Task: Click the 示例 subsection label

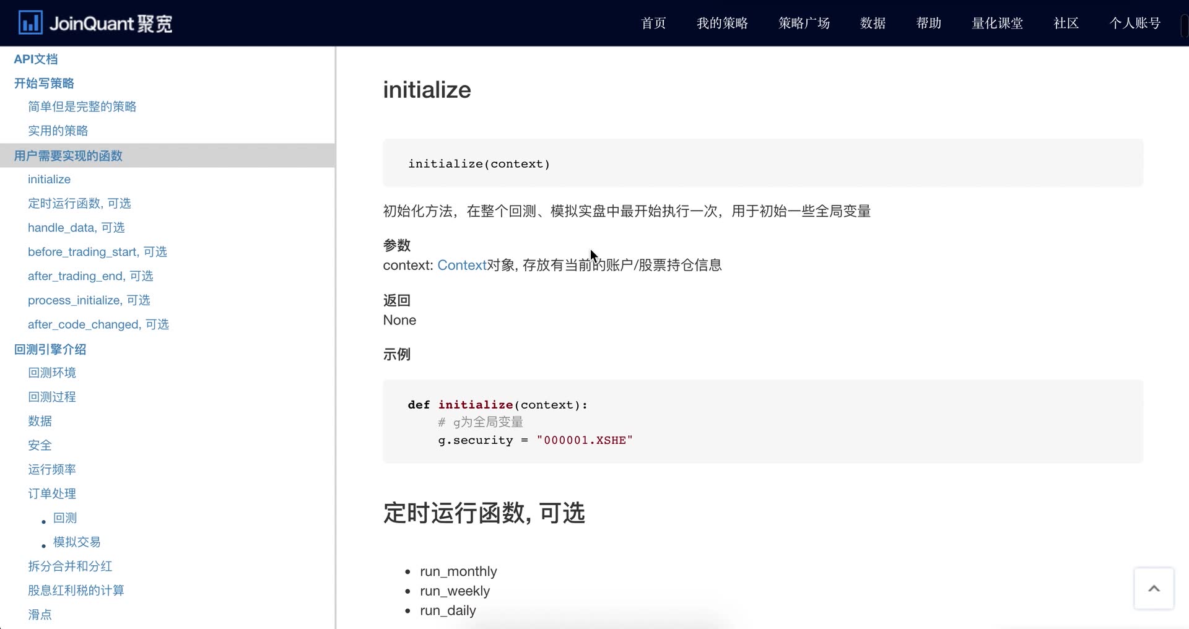Action: point(396,354)
